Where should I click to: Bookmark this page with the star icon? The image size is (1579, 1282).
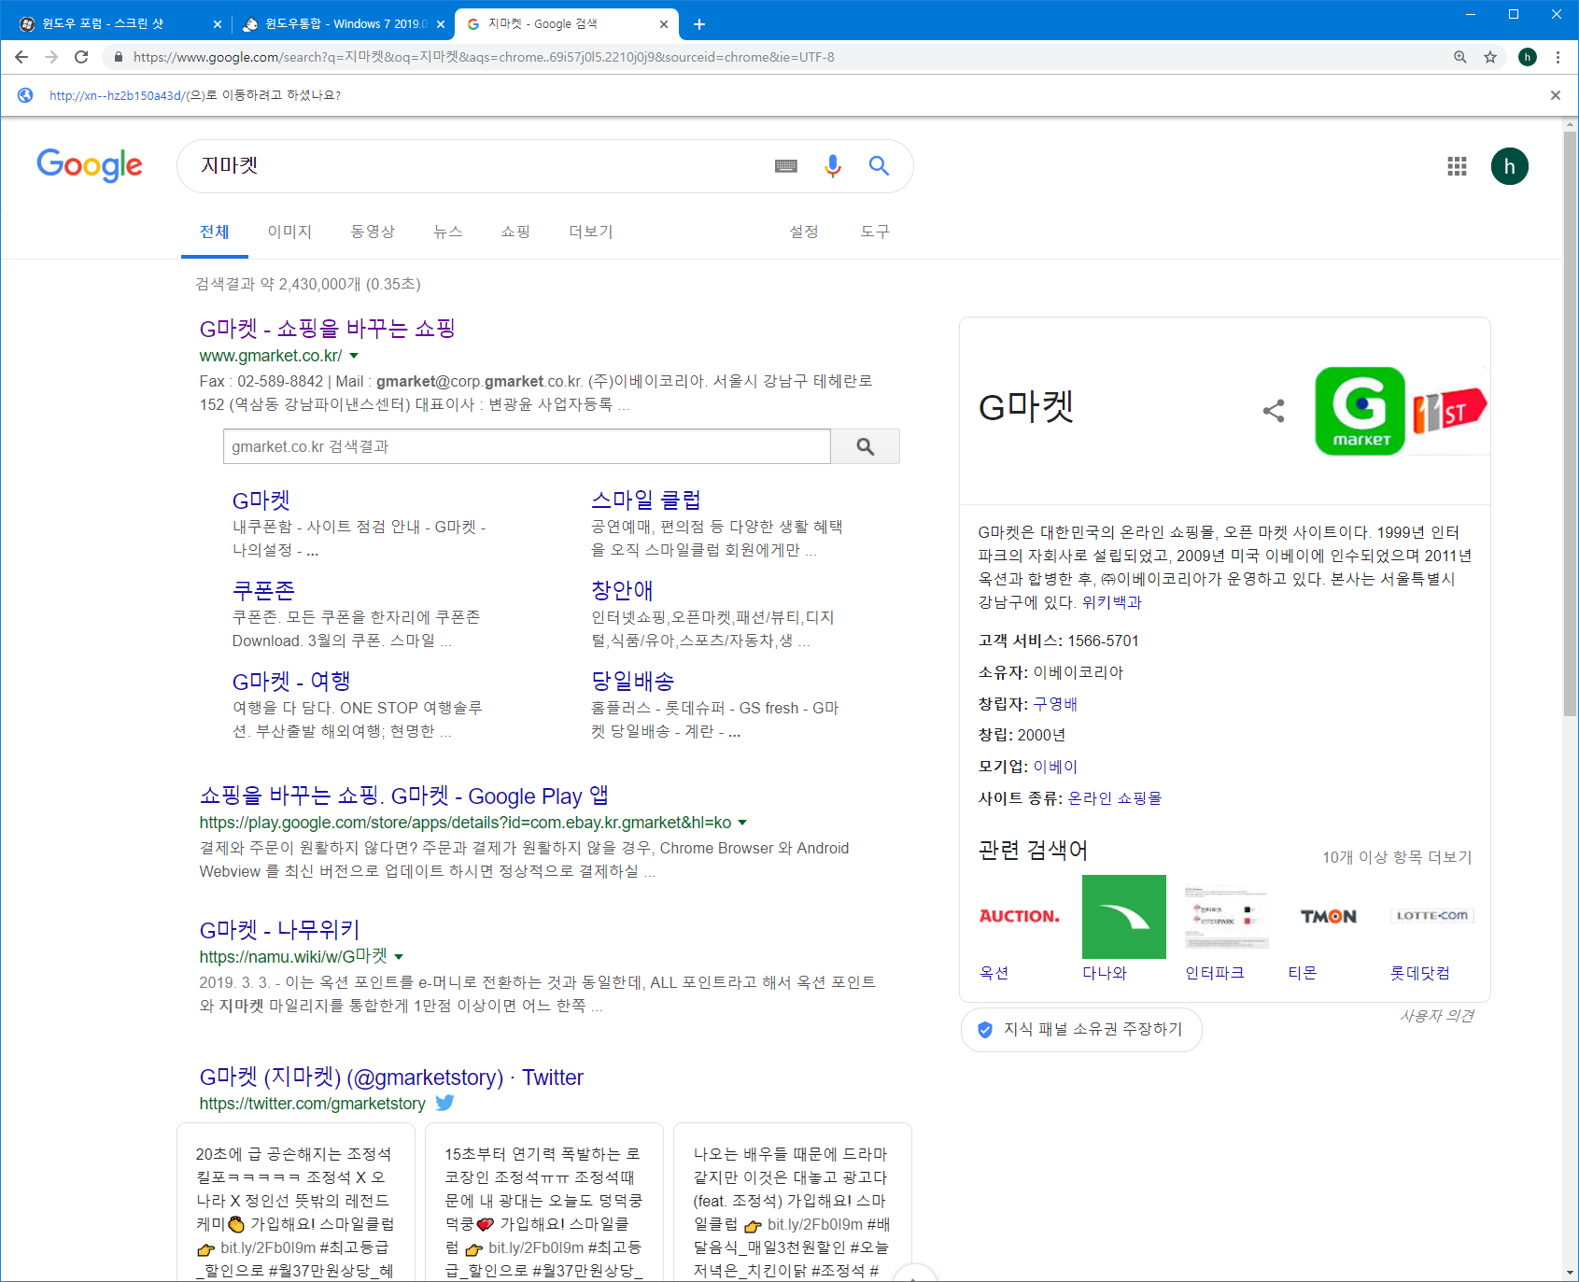(x=1490, y=57)
